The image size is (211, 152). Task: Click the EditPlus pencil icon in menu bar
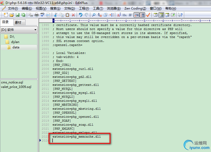(4, 9)
